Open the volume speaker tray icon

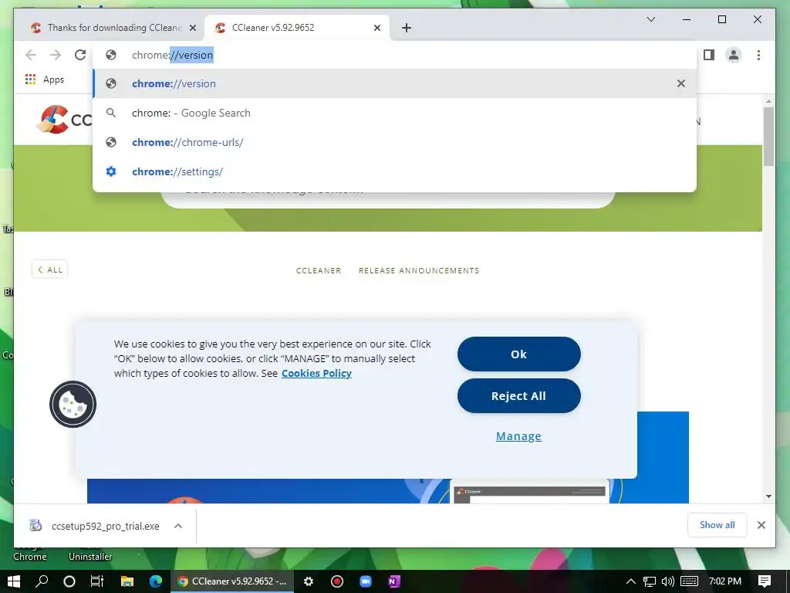(668, 581)
